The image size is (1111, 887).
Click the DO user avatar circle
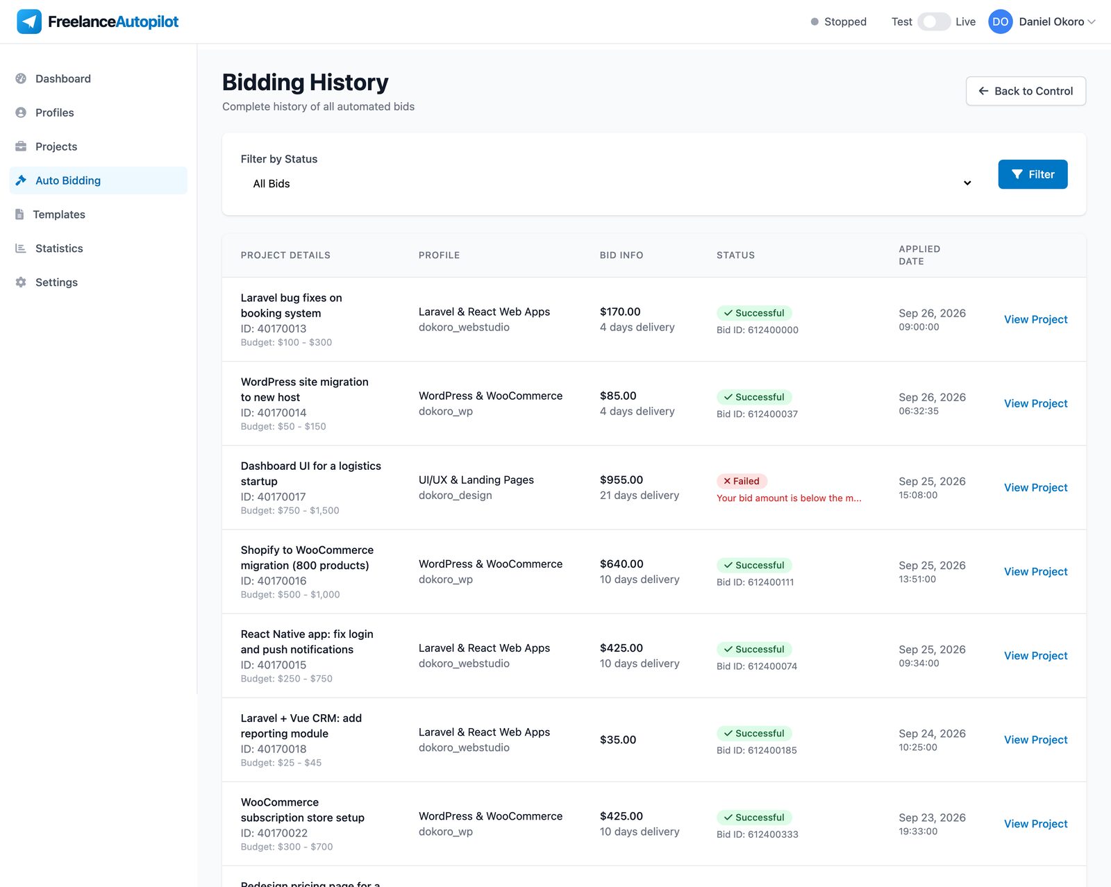[1001, 22]
